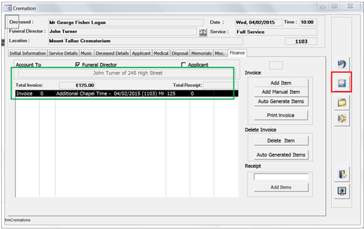The image size is (364, 229).
Task: Click the Funeral Director name field
Action: pyautogui.click(x=122, y=32)
